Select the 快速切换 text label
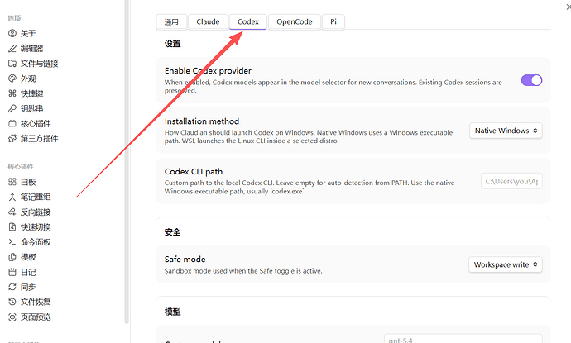This screenshot has width=571, height=343. click(x=36, y=227)
